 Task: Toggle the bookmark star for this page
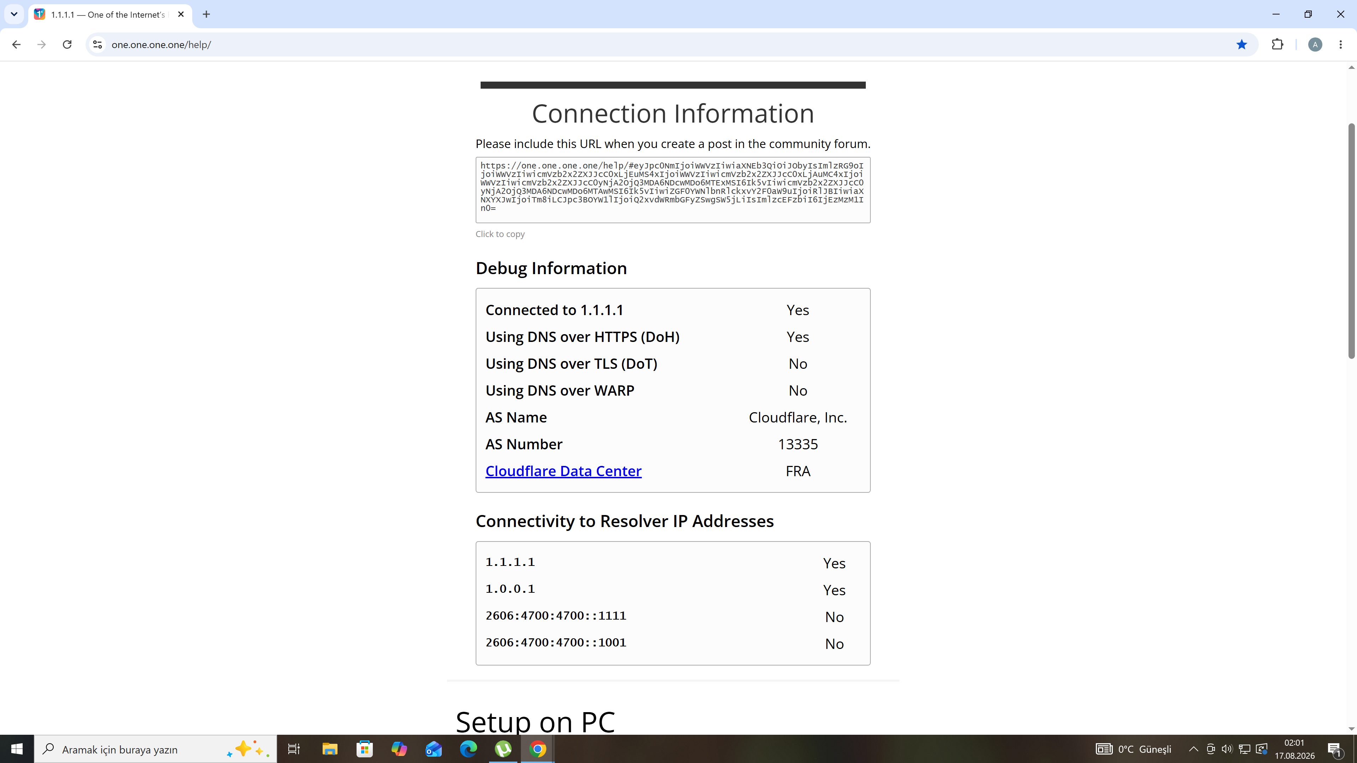pyautogui.click(x=1242, y=45)
